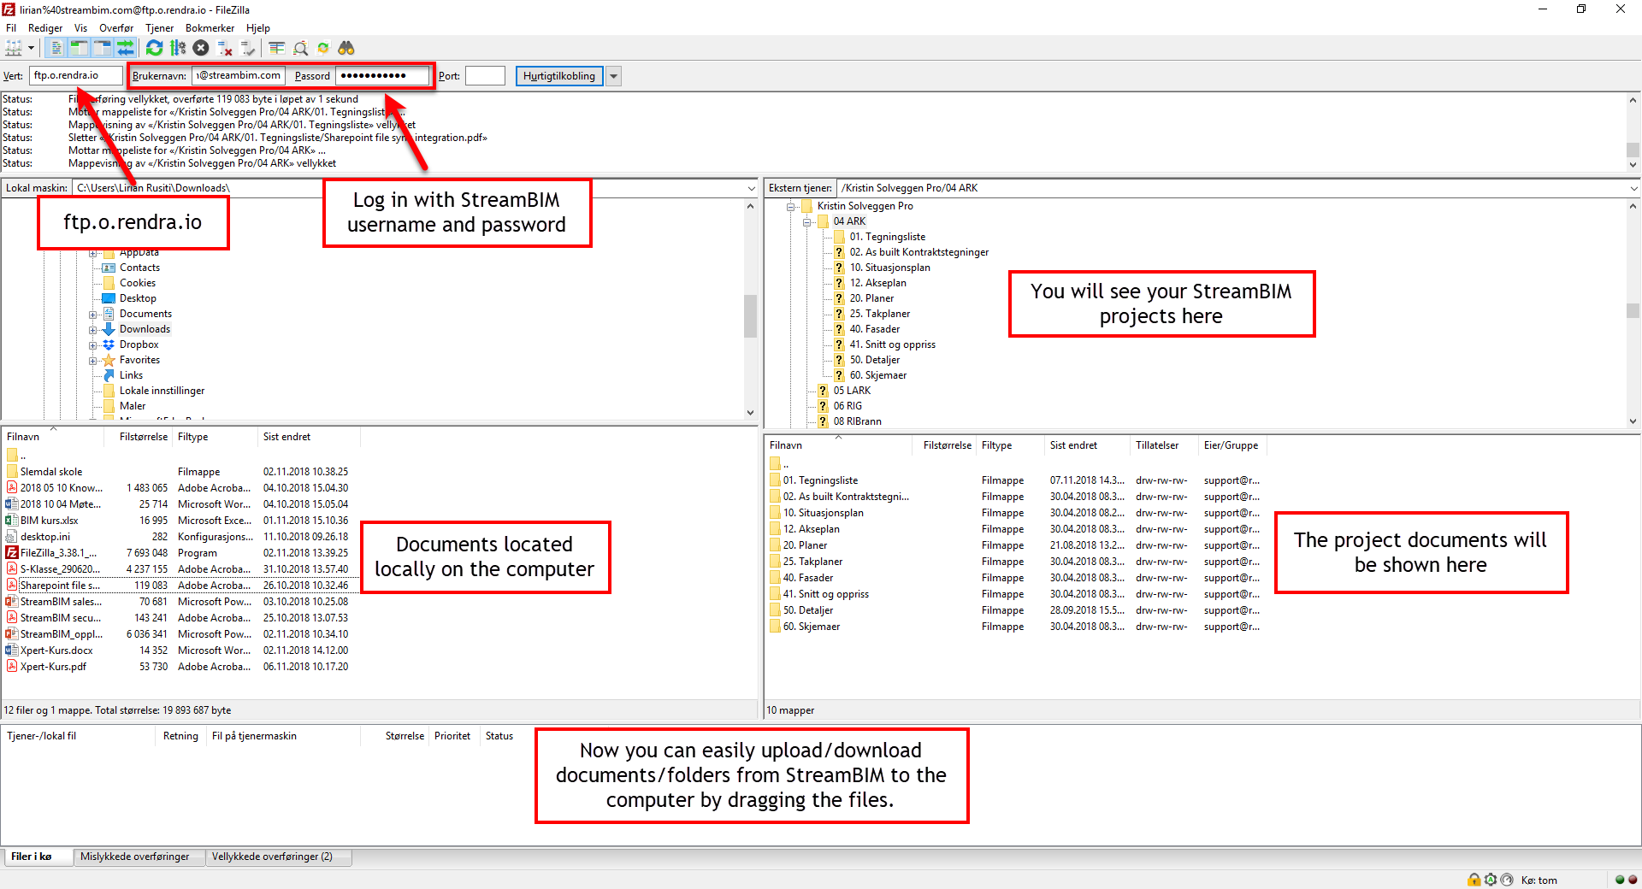This screenshot has width=1642, height=889.
Task: Sort local files by Sist endret column
Action: pyautogui.click(x=308, y=437)
